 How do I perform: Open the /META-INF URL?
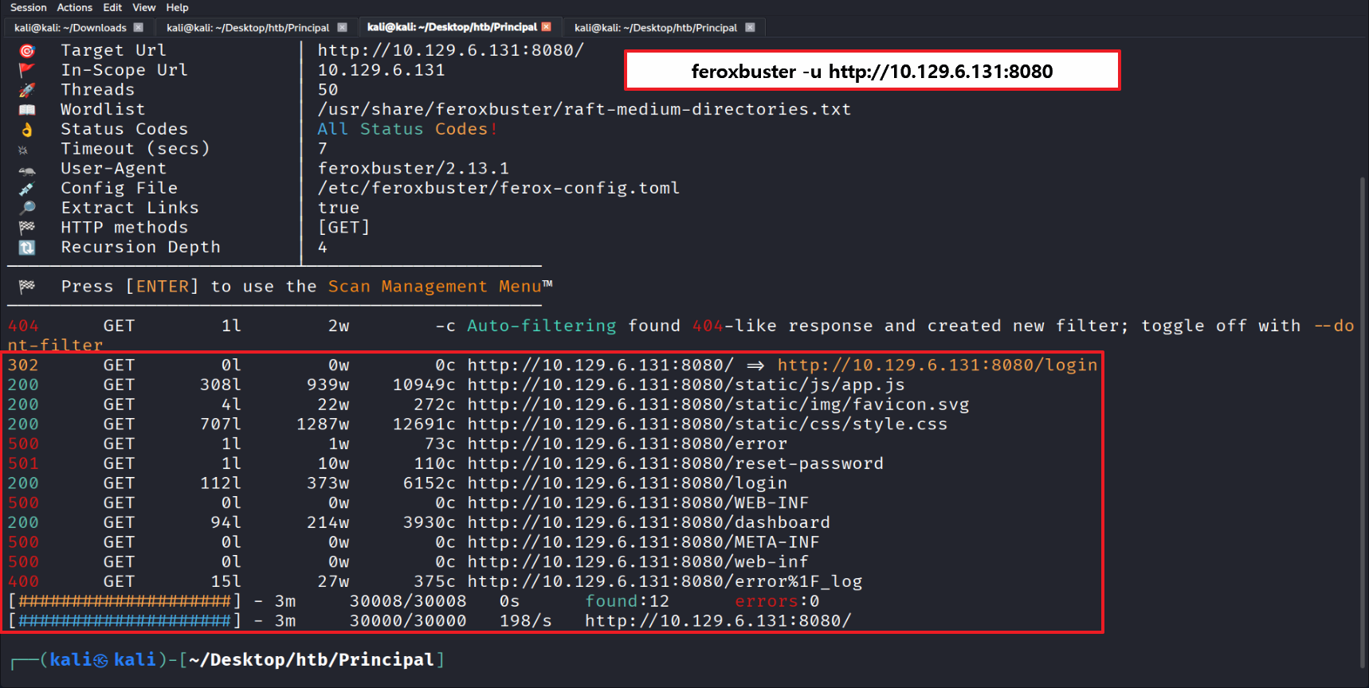pos(644,542)
